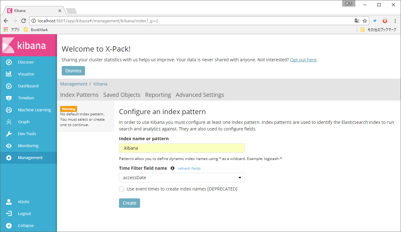Open Machine Learning via its sidebar icon

tap(9, 110)
